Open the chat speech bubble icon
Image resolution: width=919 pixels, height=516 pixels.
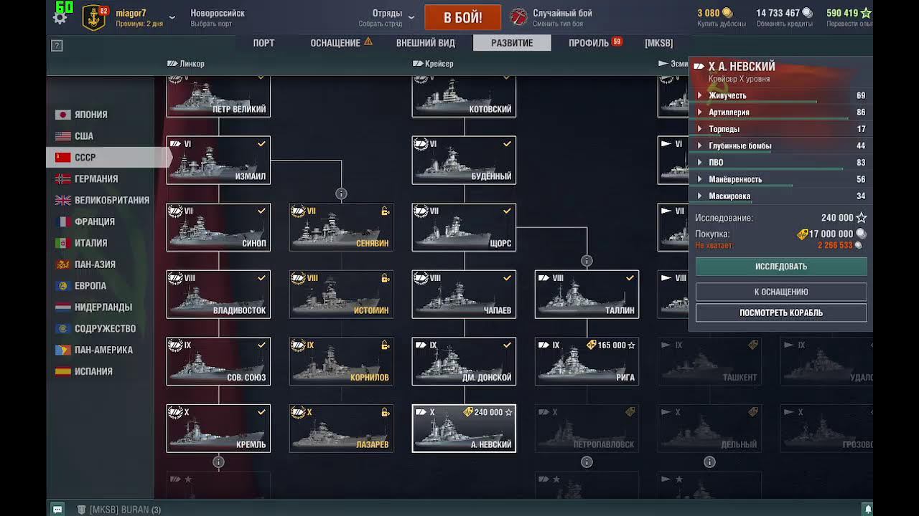[57, 510]
